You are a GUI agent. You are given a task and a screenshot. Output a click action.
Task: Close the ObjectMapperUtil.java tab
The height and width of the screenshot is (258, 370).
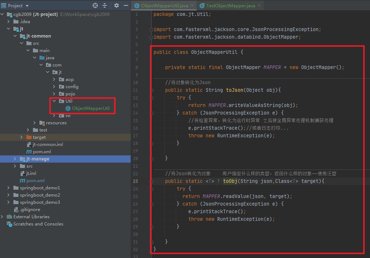[x=192, y=5]
